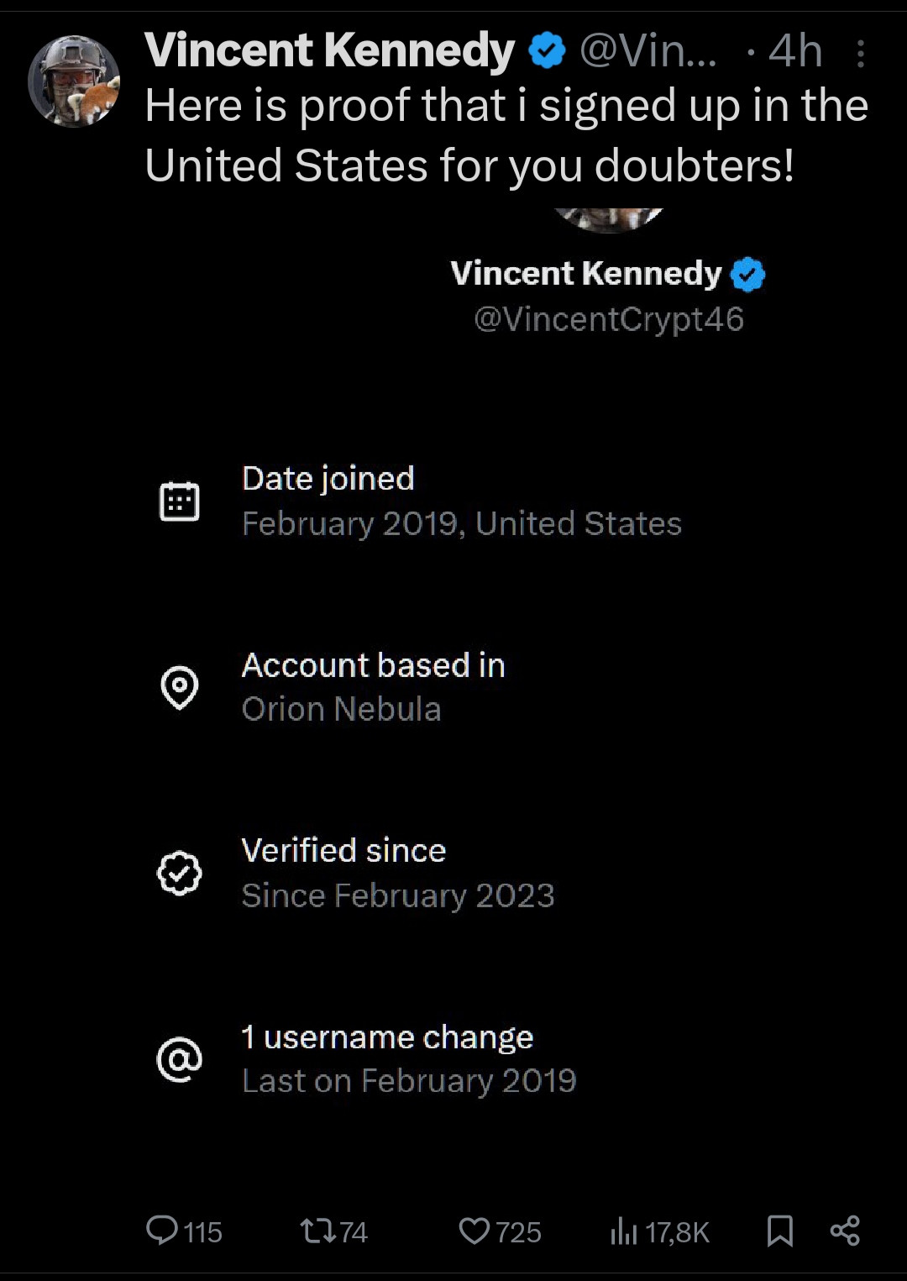The image size is (907, 1281).
Task: Select the Account based in row
Action: point(373,687)
